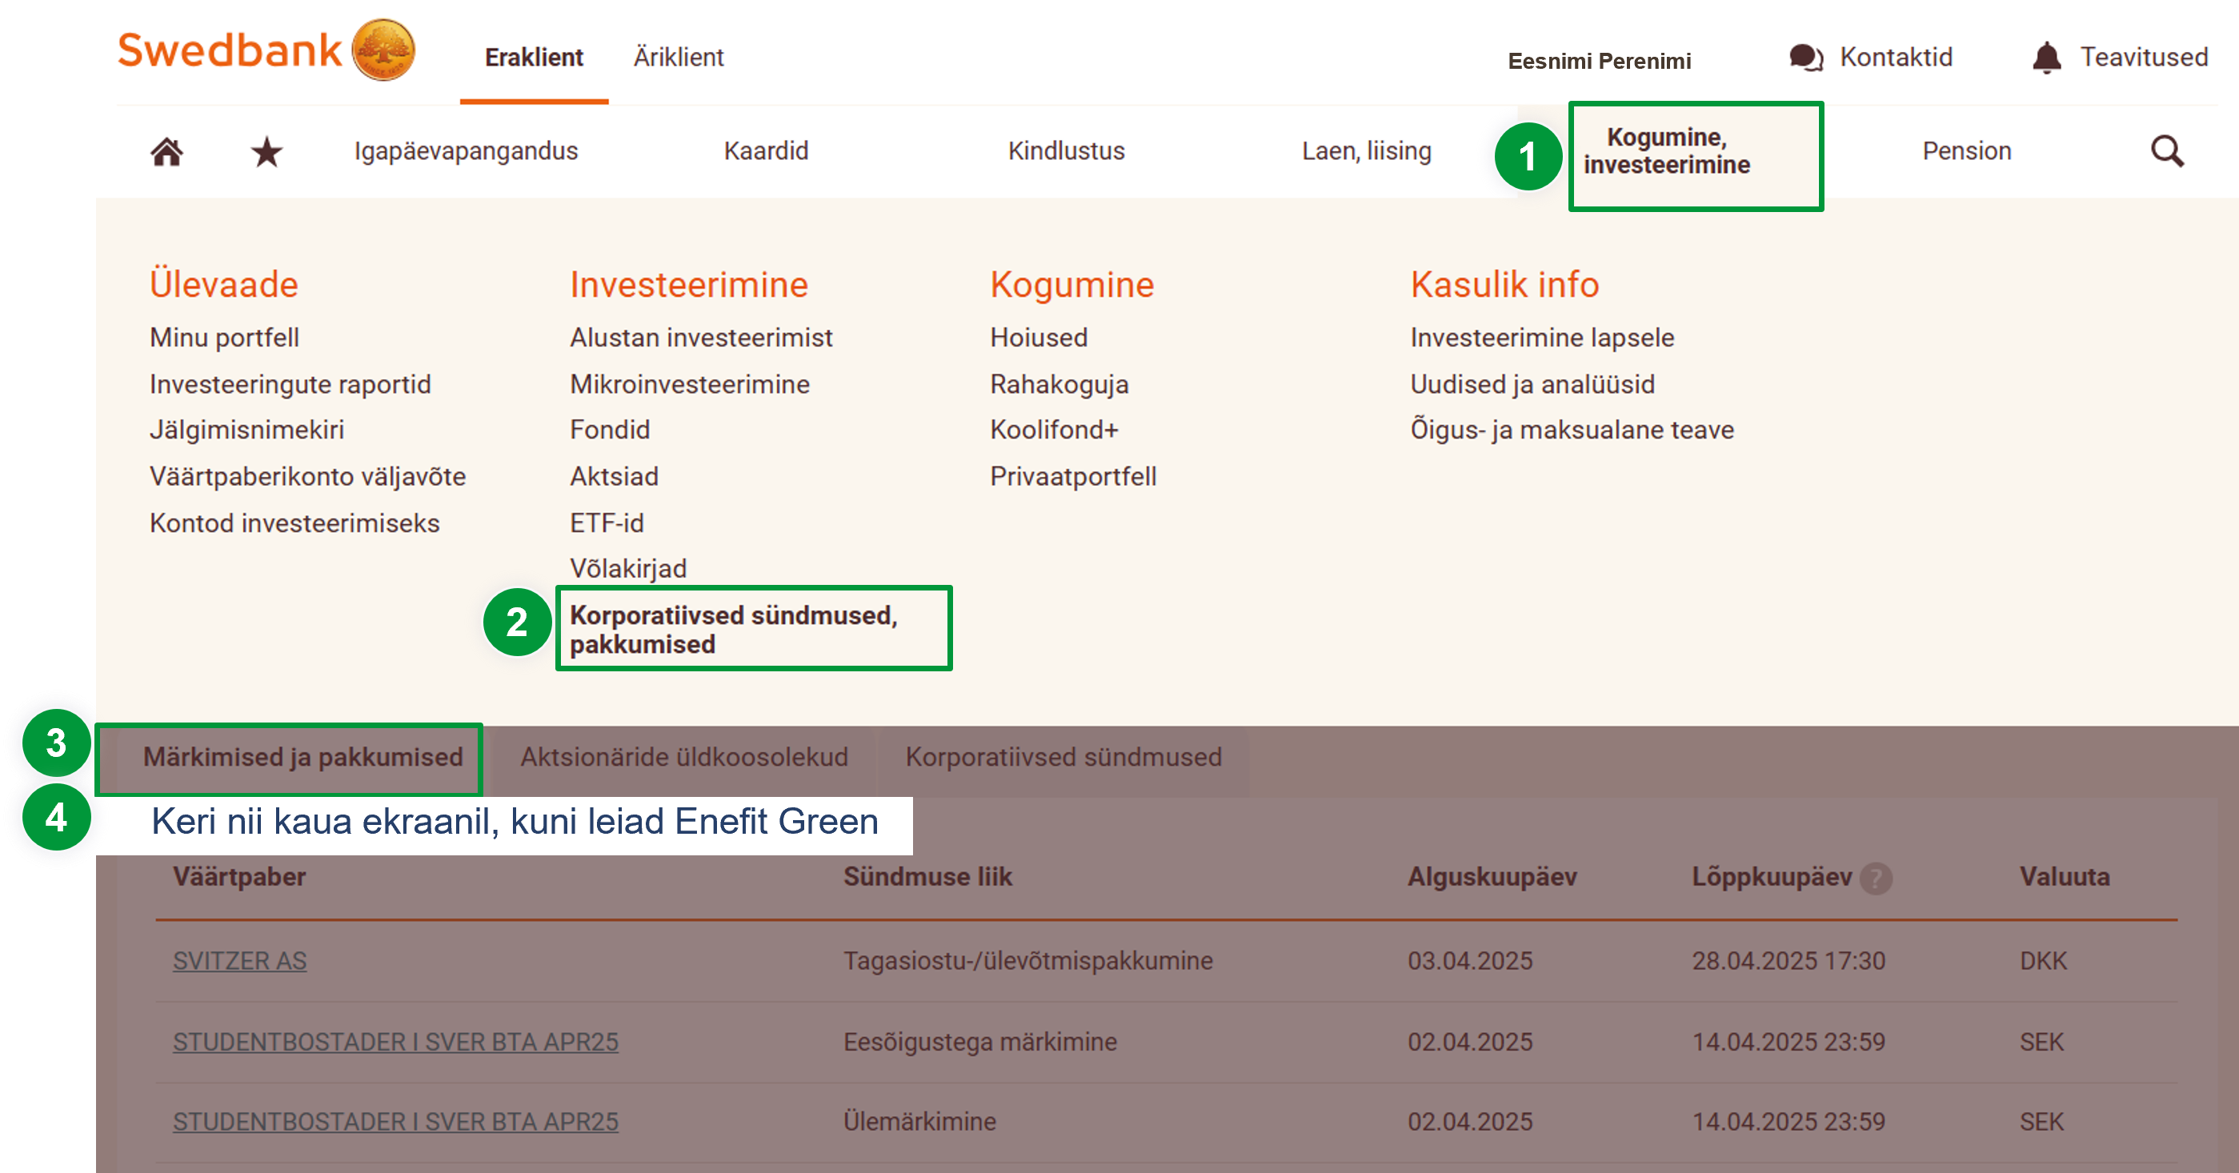This screenshot has width=2239, height=1173.
Task: Open favorites via the star icon
Action: coord(266,152)
